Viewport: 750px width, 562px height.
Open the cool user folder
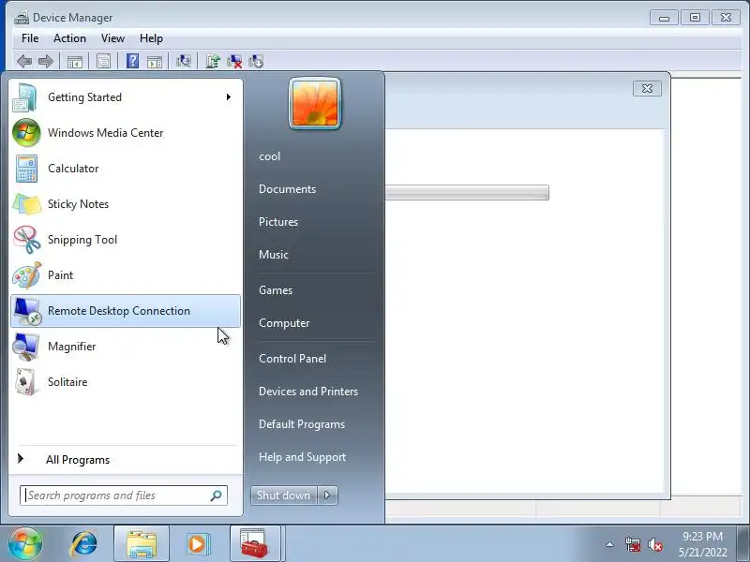pos(269,156)
